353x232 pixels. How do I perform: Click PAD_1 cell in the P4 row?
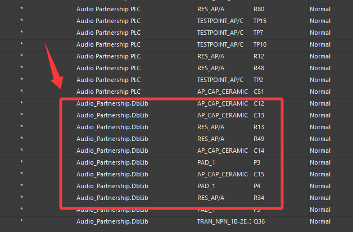224,186
